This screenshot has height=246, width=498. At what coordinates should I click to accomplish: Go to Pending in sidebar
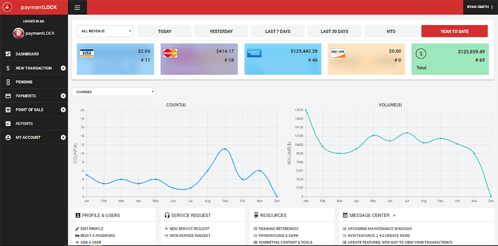[x=34, y=82]
